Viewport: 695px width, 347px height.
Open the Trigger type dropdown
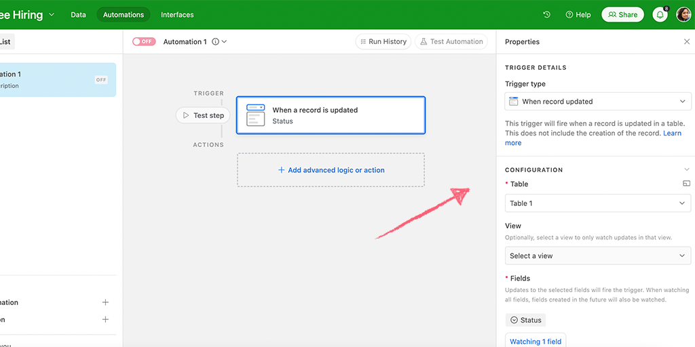point(598,102)
